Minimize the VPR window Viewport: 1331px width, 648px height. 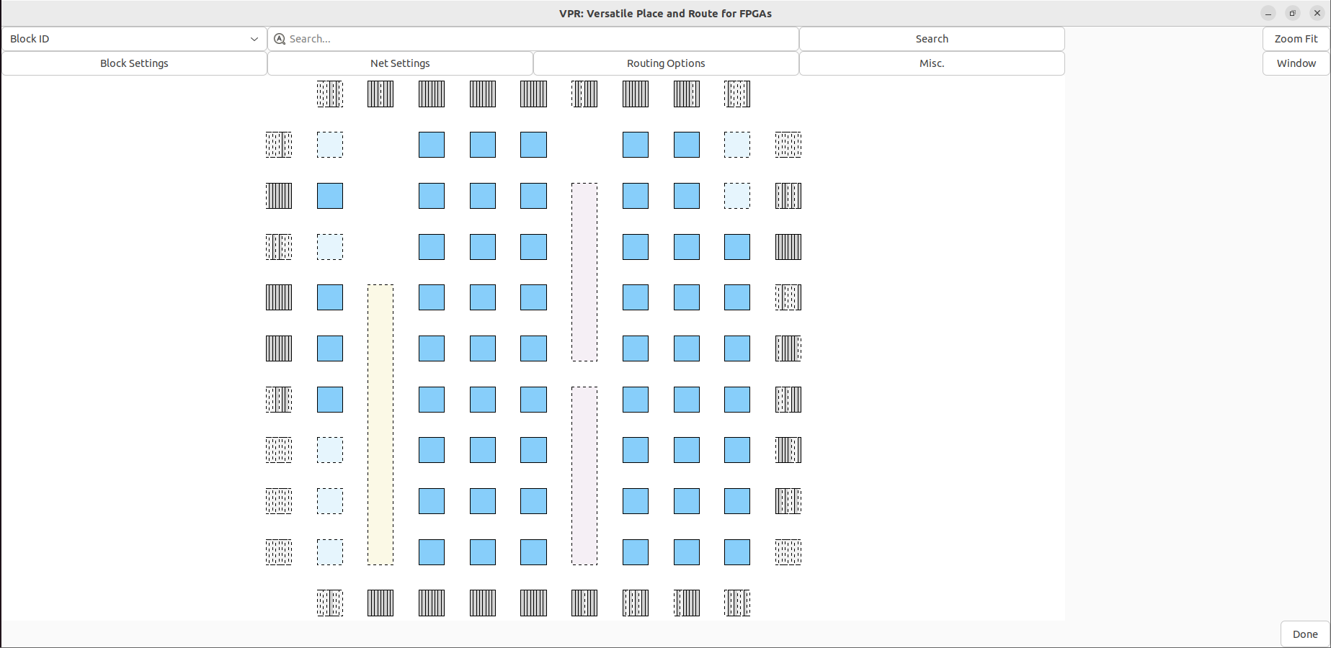click(1268, 14)
